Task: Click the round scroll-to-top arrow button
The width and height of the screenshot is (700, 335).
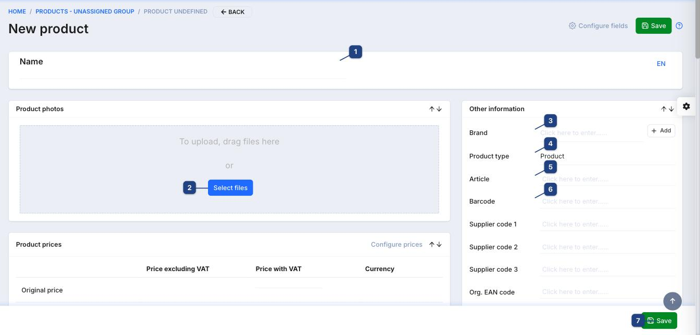Action: tap(672, 301)
